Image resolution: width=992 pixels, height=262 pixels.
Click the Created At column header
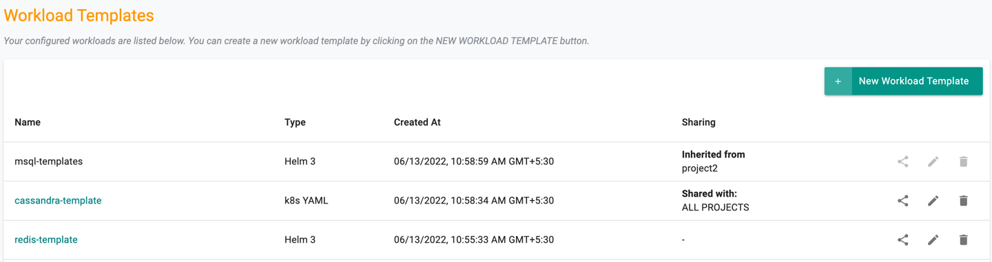417,122
